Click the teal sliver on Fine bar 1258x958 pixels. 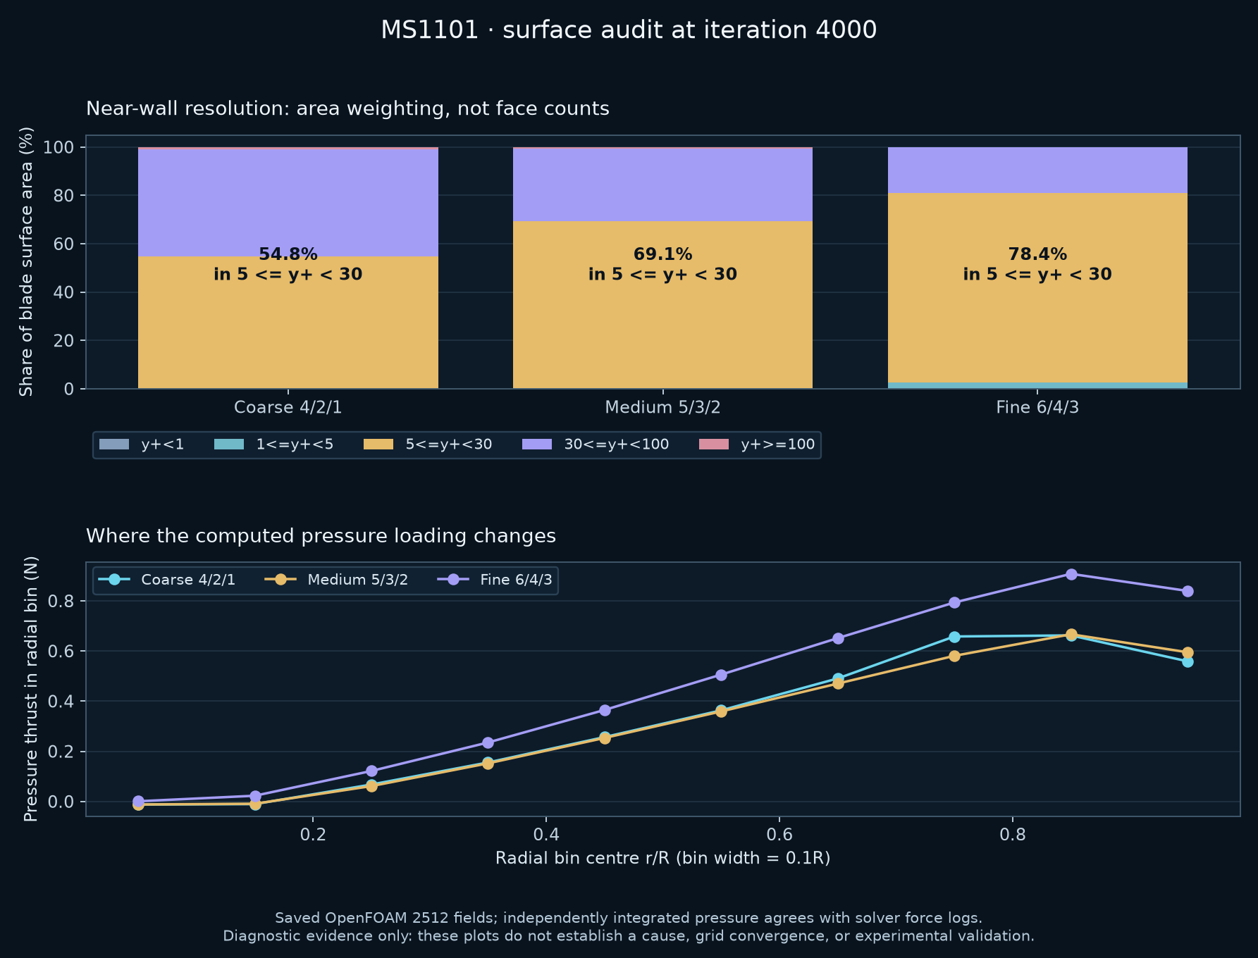pyautogui.click(x=1037, y=385)
